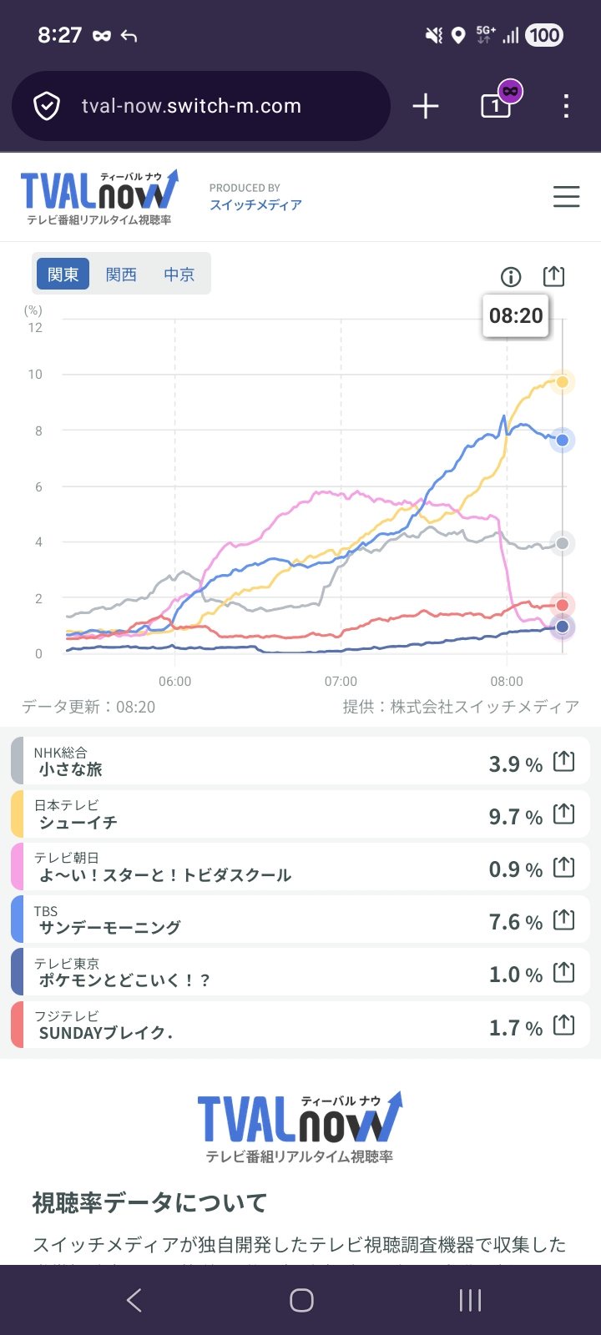Select the 関東 region tab

pos(63,275)
